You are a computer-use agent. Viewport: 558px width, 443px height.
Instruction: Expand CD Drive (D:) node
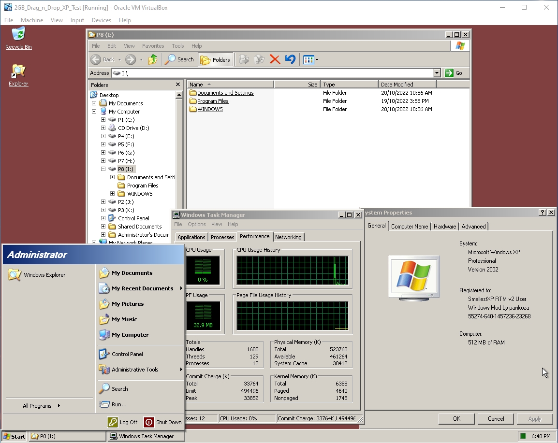pyautogui.click(x=103, y=128)
